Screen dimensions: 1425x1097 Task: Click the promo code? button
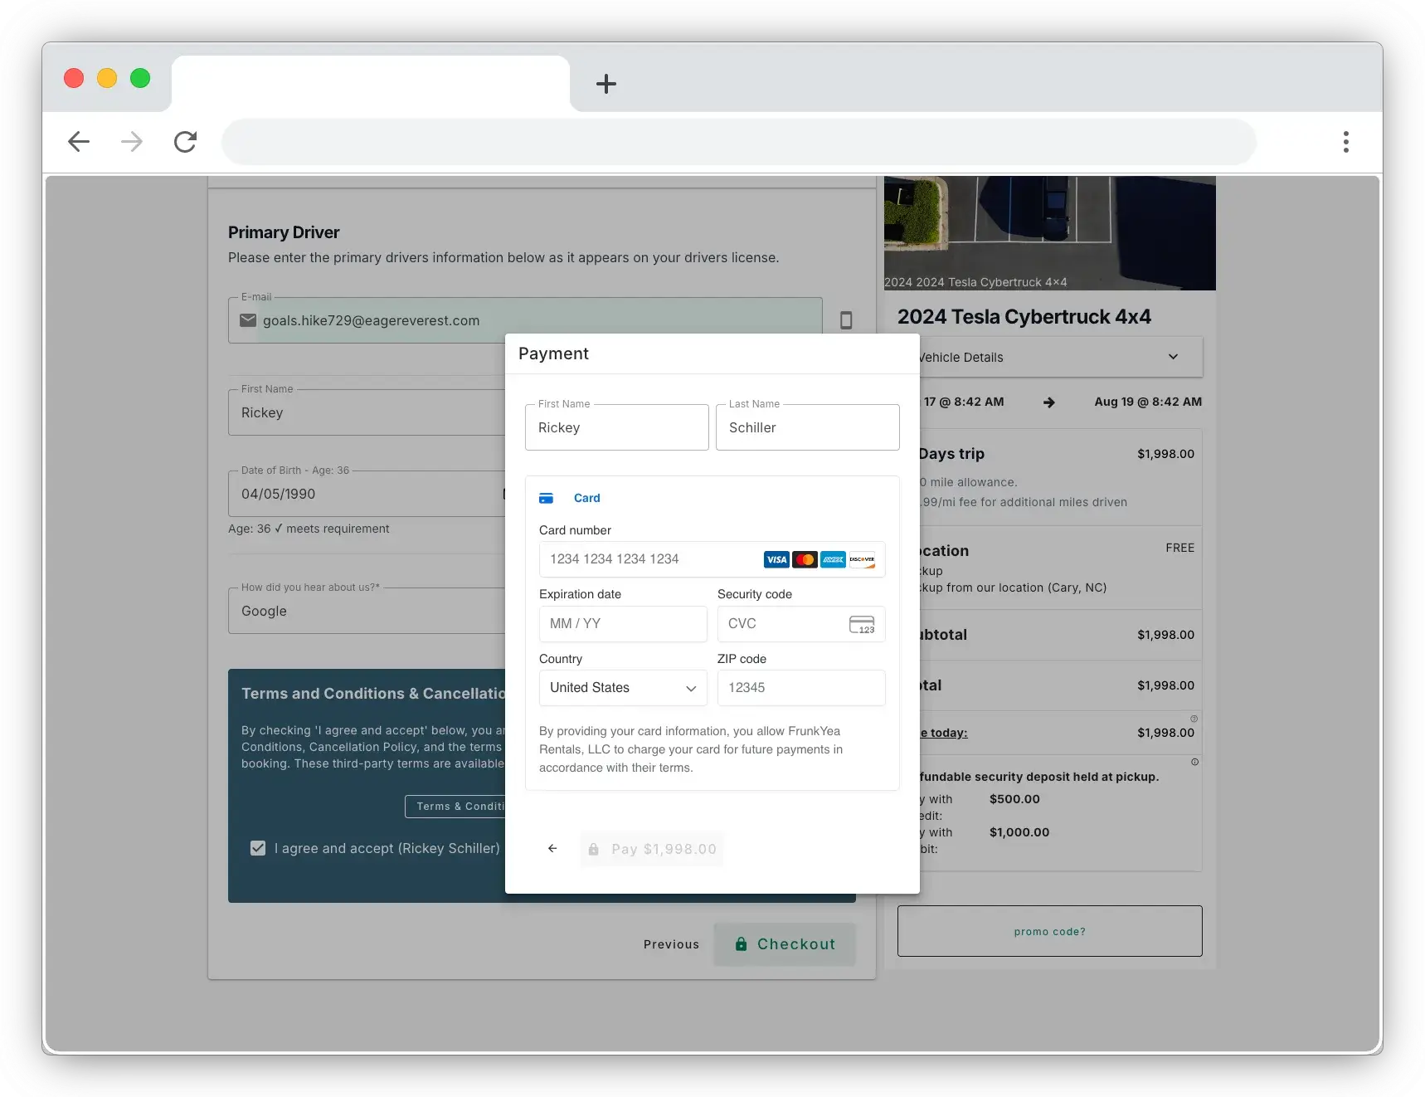tap(1049, 932)
